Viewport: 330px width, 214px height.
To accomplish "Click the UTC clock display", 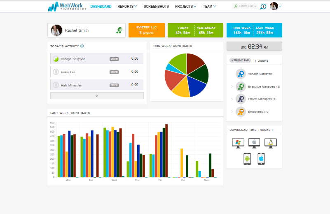I will (254, 46).
